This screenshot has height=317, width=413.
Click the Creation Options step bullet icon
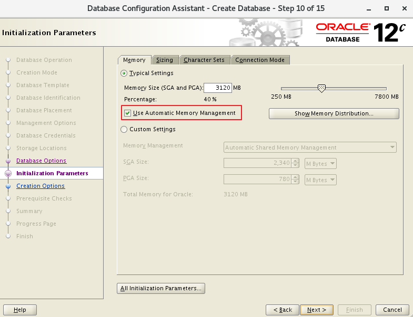pos(8,186)
